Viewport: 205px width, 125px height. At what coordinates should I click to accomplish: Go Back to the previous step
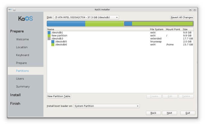(153, 113)
